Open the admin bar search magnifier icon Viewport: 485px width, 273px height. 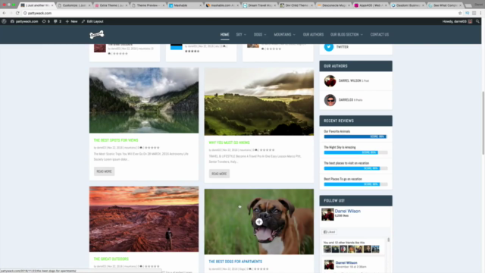[477, 21]
